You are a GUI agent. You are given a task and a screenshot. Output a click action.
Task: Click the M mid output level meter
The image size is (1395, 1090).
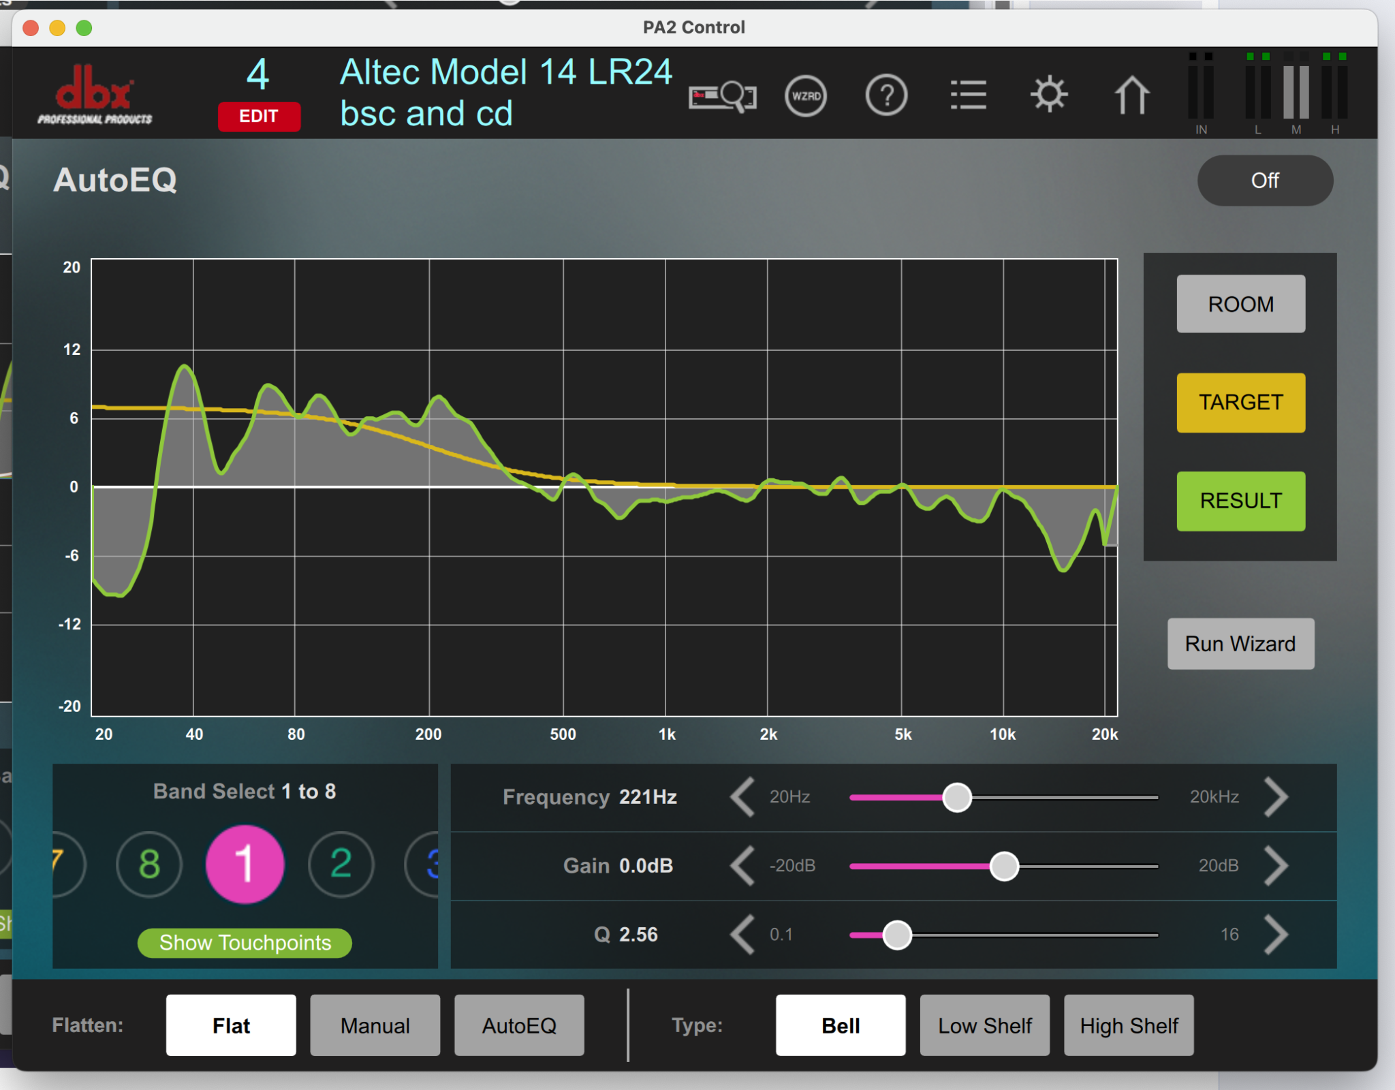pyautogui.click(x=1296, y=93)
